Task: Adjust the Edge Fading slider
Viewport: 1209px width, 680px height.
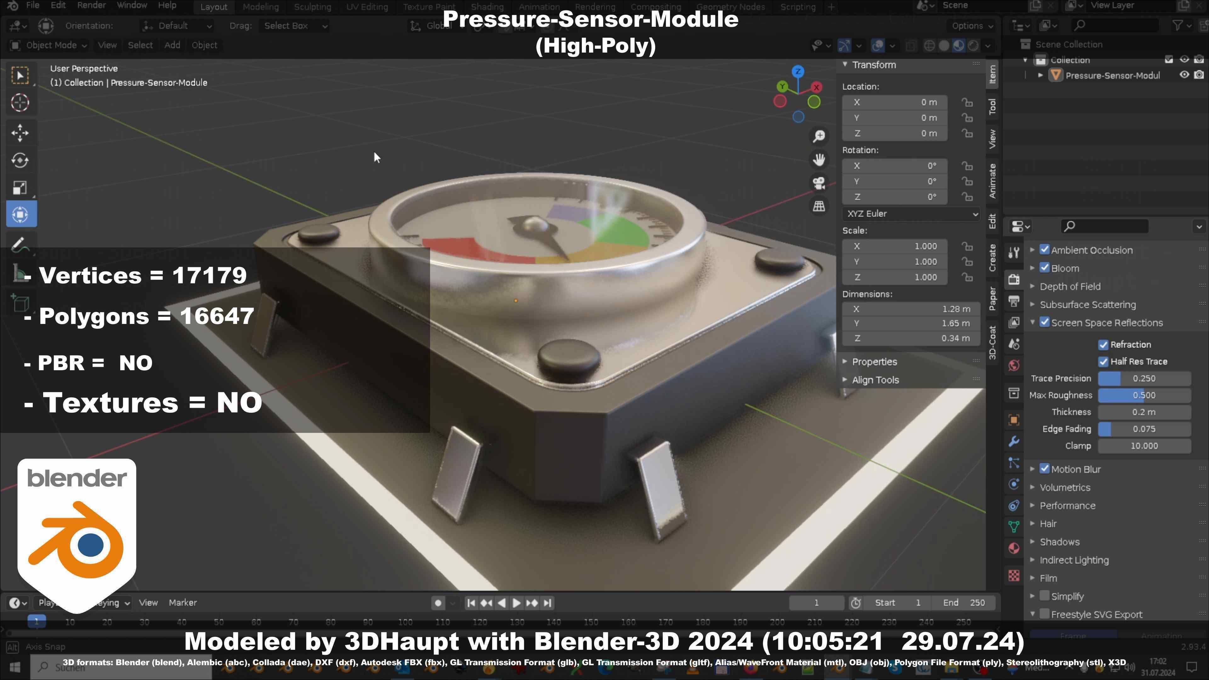Action: coord(1144,429)
